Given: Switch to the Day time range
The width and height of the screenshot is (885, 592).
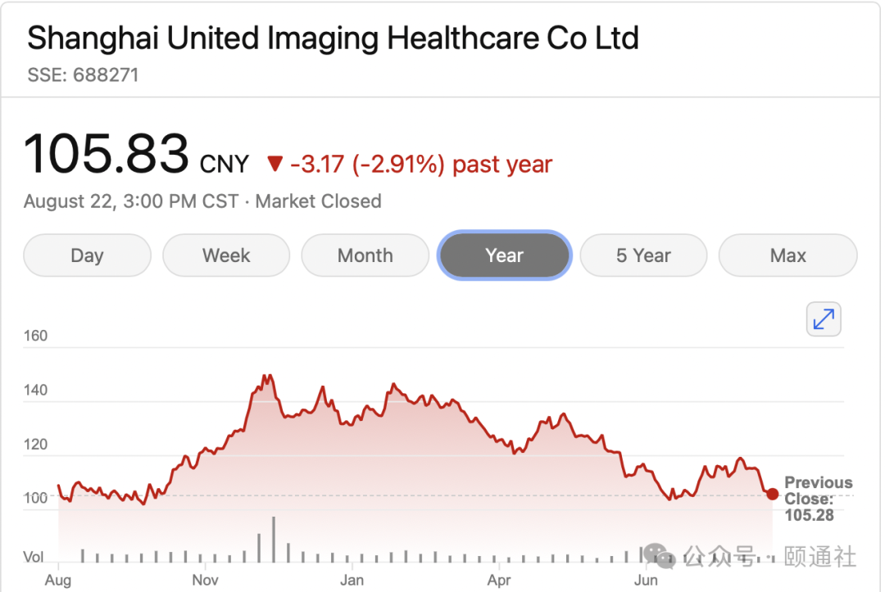Looking at the screenshot, I should click(x=87, y=255).
